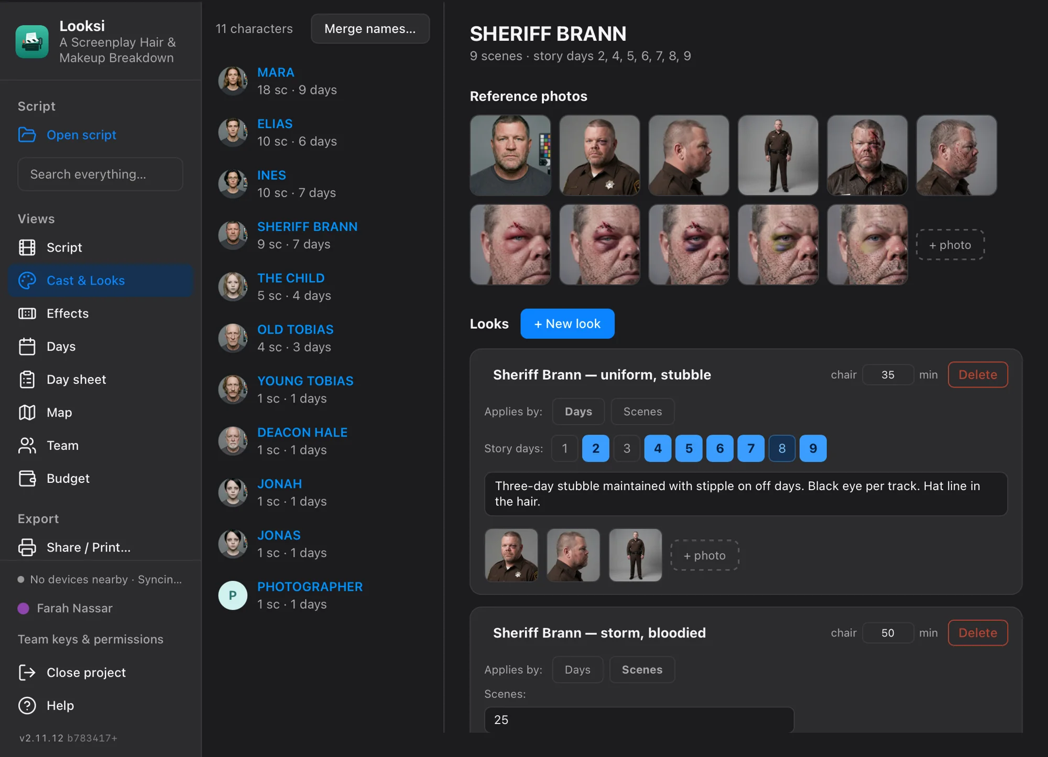Apply storm bloodied look by Scenes
This screenshot has height=757, width=1048.
click(x=642, y=669)
